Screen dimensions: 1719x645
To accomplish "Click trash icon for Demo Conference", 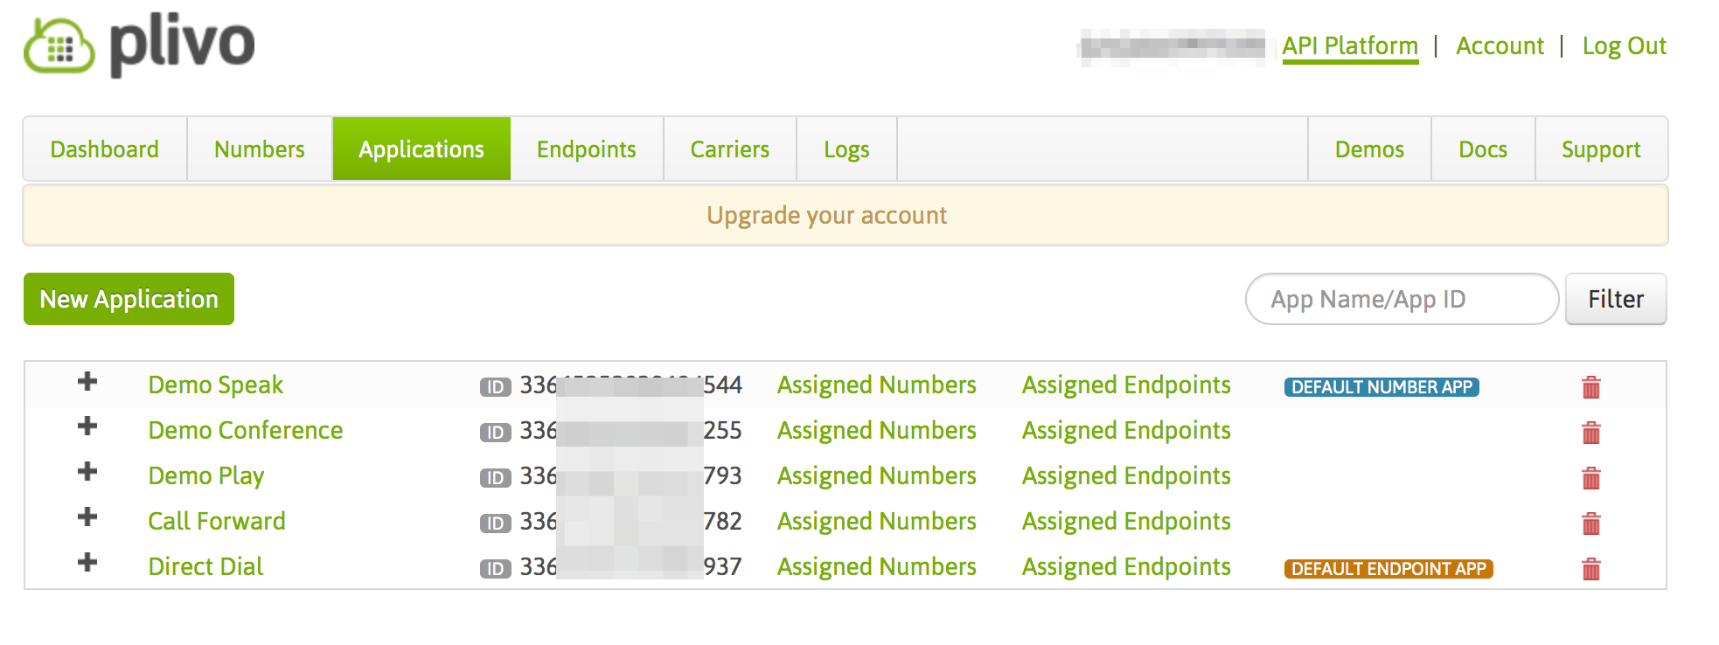I will (1590, 433).
